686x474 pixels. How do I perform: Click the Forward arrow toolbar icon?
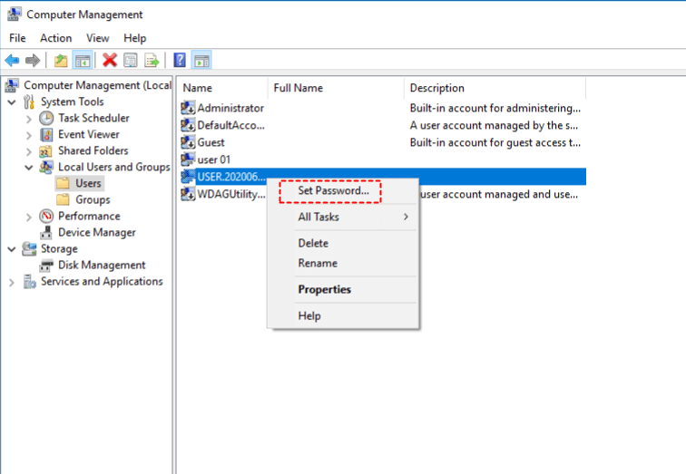(33, 61)
